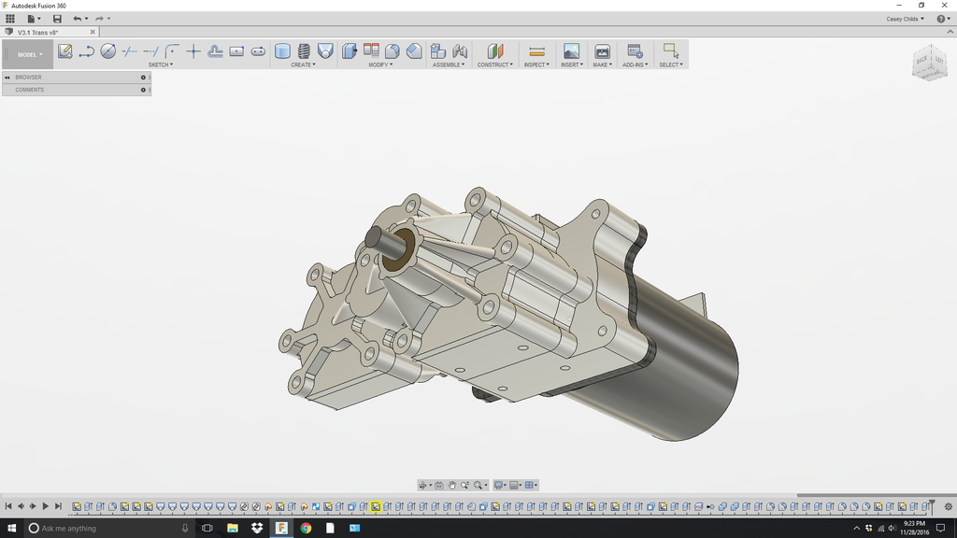This screenshot has width=957, height=538.
Task: Open the SELECT dropdown menu
Action: [x=671, y=64]
